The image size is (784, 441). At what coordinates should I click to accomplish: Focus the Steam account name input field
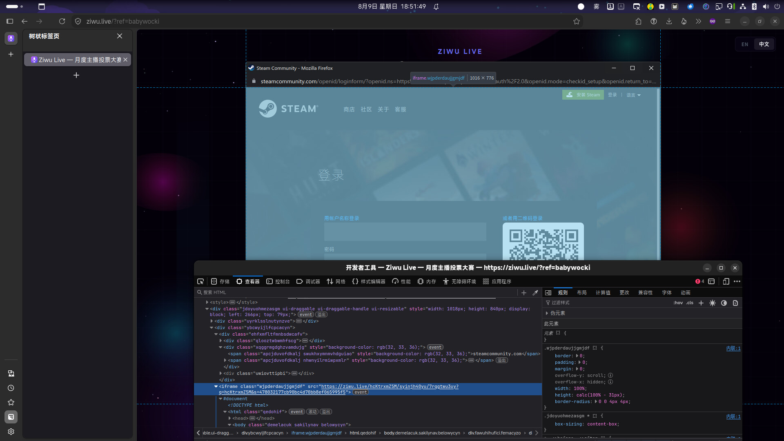pyautogui.click(x=405, y=232)
